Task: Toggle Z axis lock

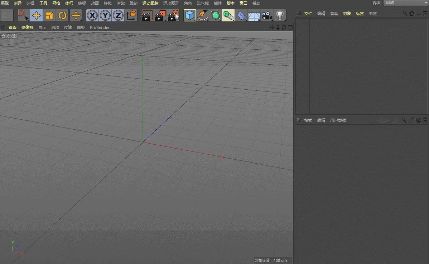Action: pyautogui.click(x=118, y=16)
